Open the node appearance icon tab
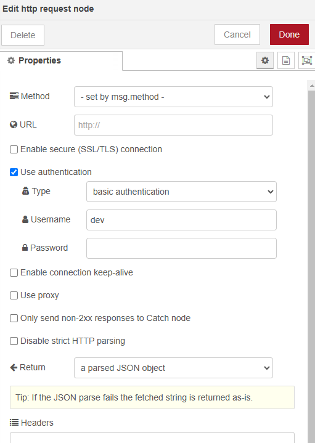 coord(307,60)
